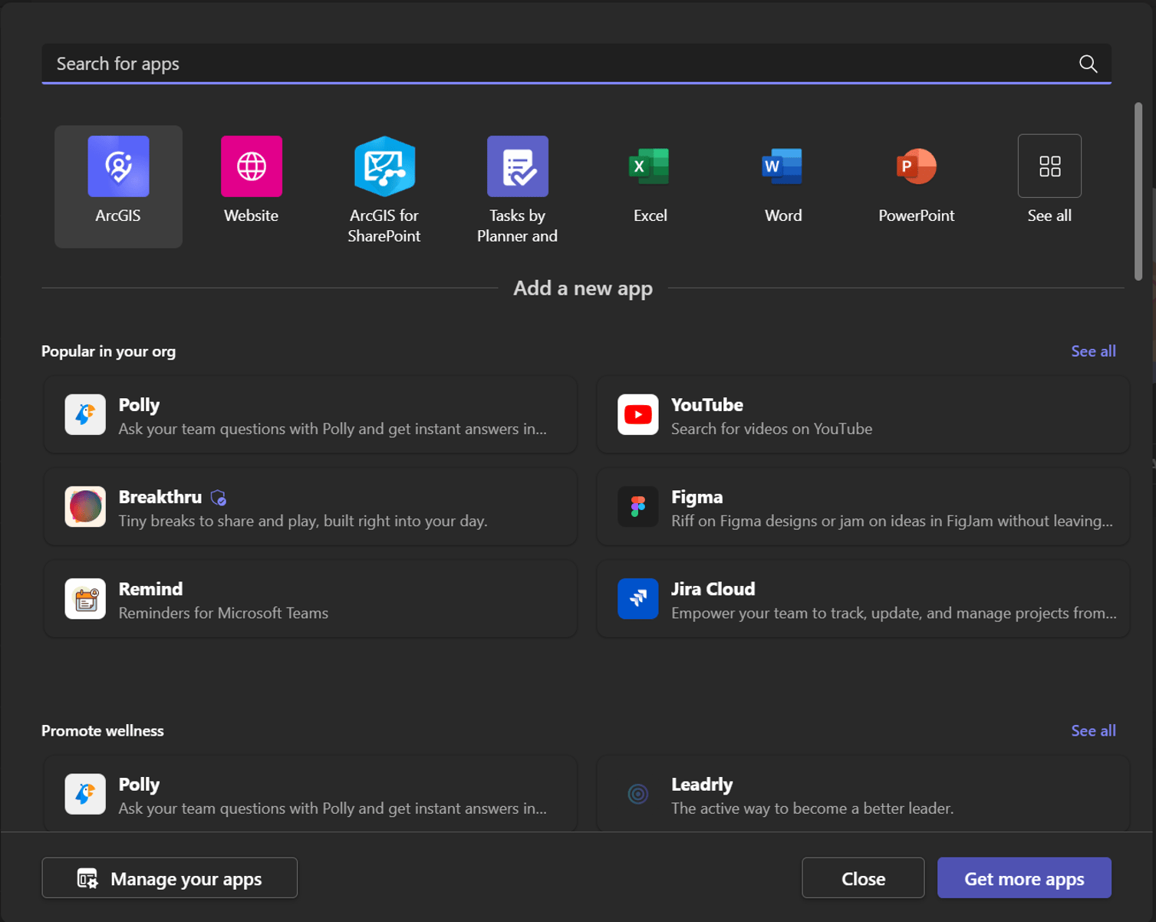Screen dimensions: 1156x922
Task: Focus the Search for apps field
Action: tap(576, 64)
